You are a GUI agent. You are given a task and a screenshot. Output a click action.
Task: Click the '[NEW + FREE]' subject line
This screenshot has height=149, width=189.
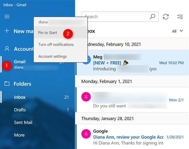pos(107,63)
